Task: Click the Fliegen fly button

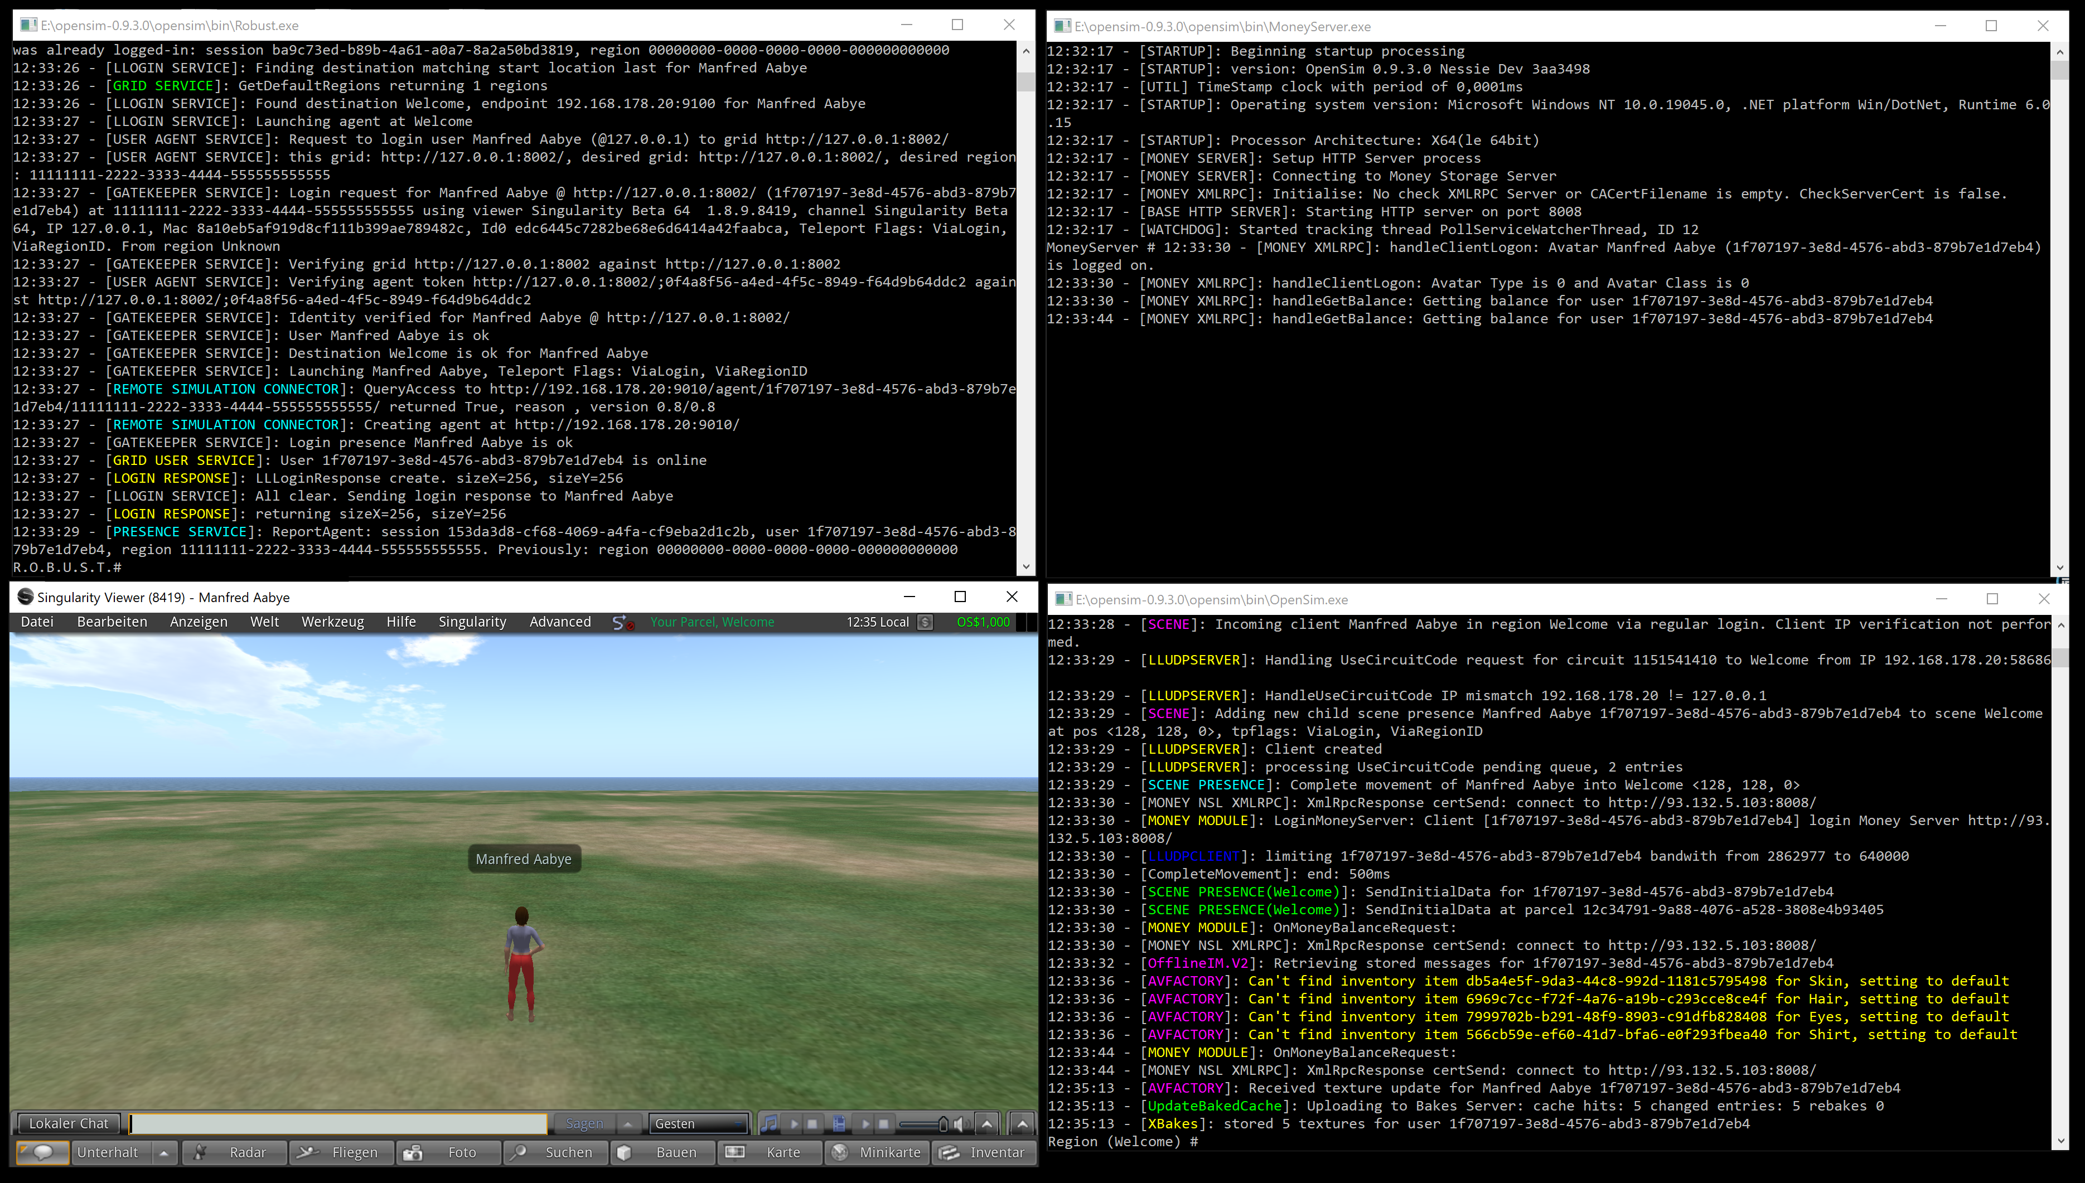Action: (341, 1152)
